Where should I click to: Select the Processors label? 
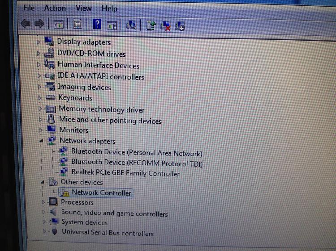point(77,202)
